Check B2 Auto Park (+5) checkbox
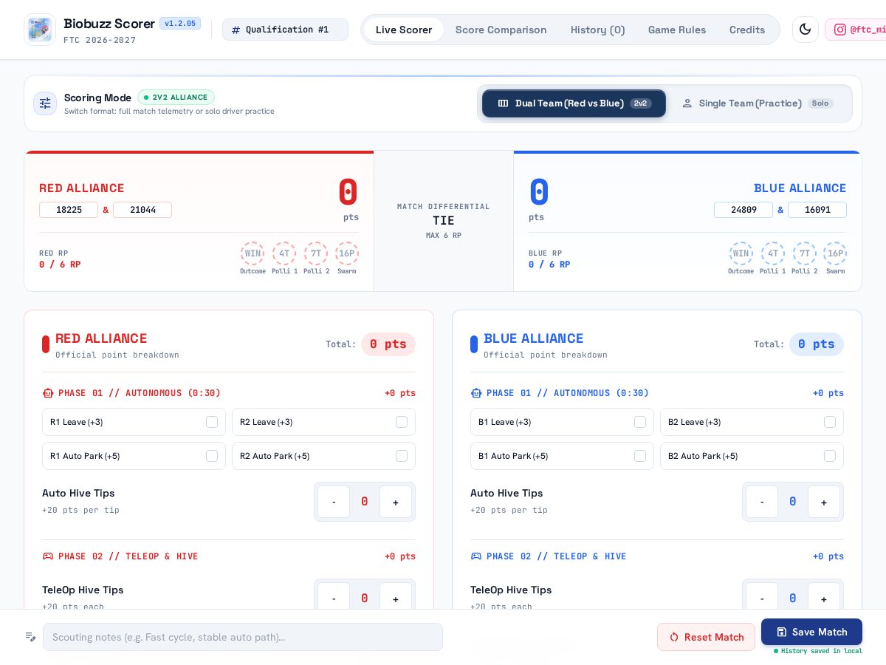Image resolution: width=886 pixels, height=665 pixels. (x=830, y=456)
